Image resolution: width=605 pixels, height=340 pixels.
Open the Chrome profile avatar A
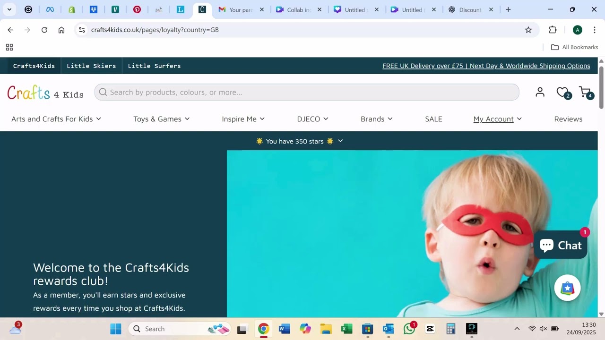point(577,30)
